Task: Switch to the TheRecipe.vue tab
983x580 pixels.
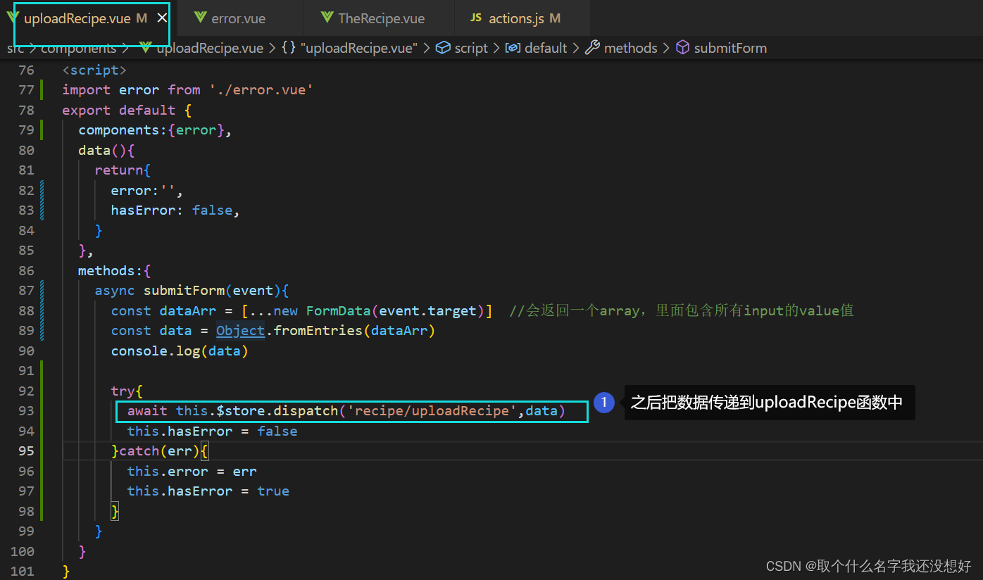Action: (x=381, y=18)
